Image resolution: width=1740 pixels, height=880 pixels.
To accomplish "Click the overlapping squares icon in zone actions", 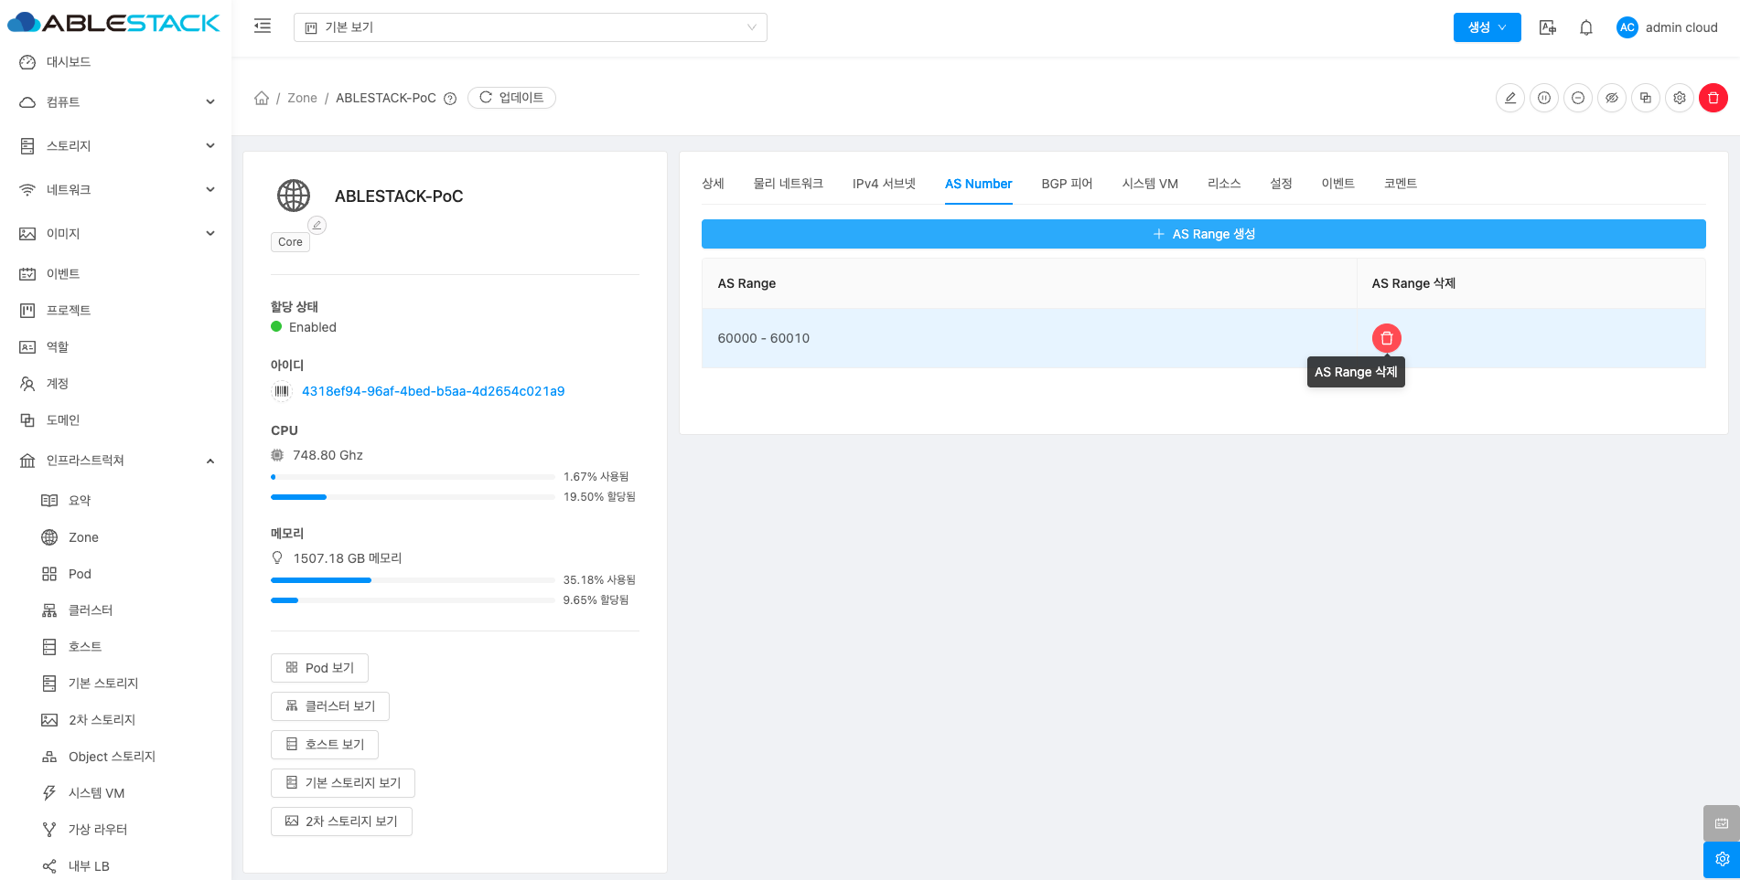I will [x=1645, y=98].
